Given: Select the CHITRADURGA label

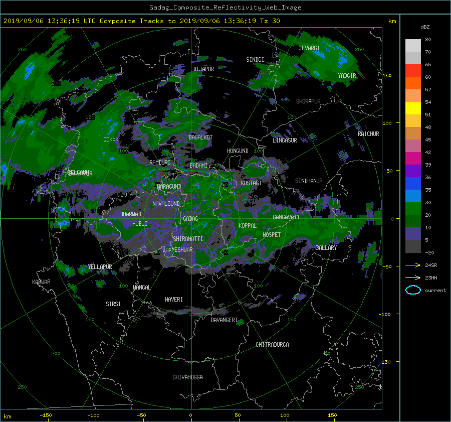Looking at the screenshot, I should (x=273, y=345).
